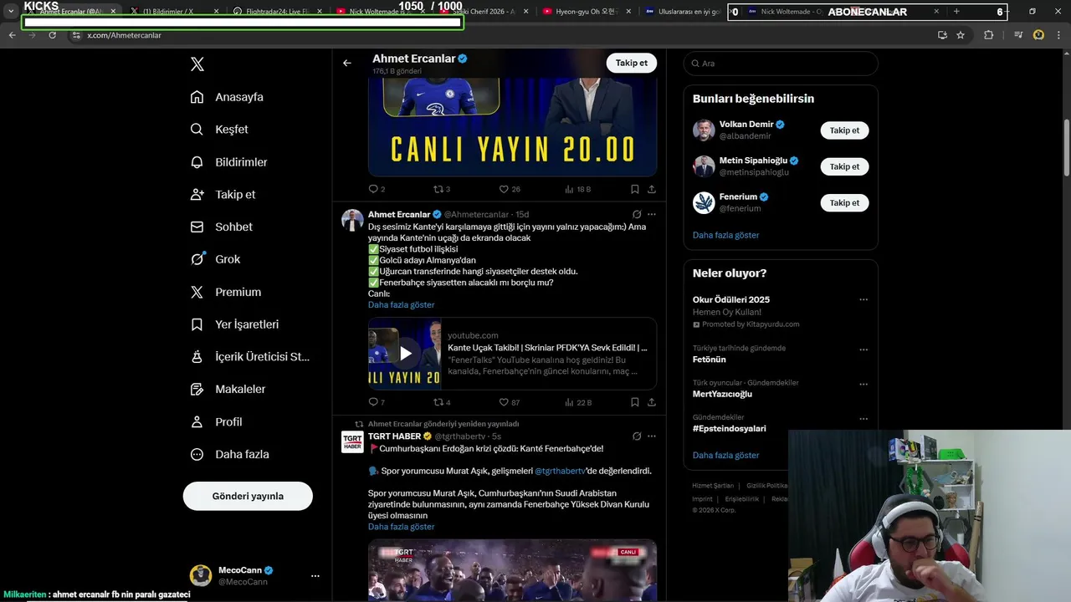
Task: Open @tgrthabertv mention link
Action: [560, 471]
